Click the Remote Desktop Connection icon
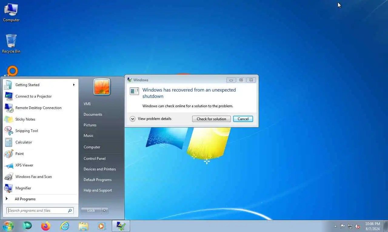The width and height of the screenshot is (388, 232). (8, 108)
